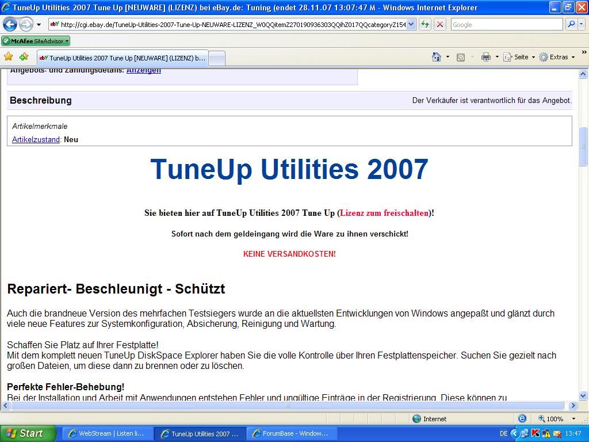Switch to the ForumBase taskbar window
Viewport: 589px width, 442px height.
[292, 433]
